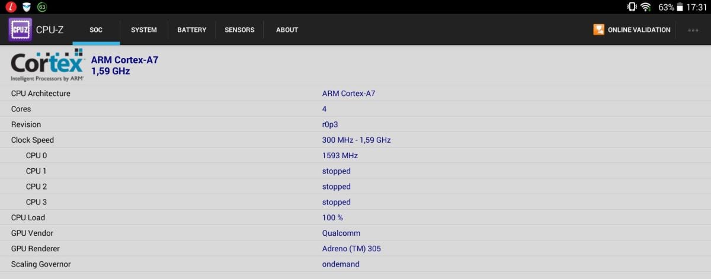The height and width of the screenshot is (279, 711).
Task: Tap the Cortex processor logo image
Action: 47,65
